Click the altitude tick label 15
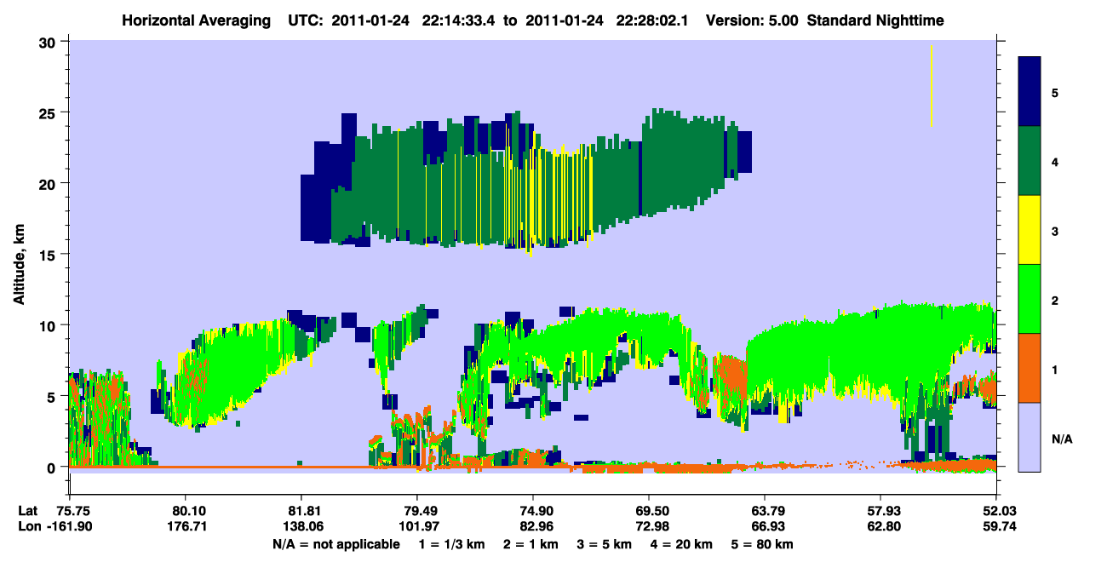 point(49,255)
